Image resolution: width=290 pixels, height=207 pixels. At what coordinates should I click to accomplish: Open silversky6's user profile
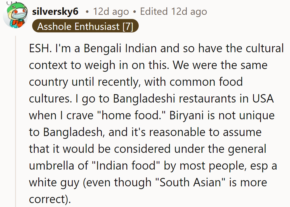(x=56, y=11)
